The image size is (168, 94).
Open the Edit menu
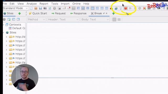click(12, 4)
